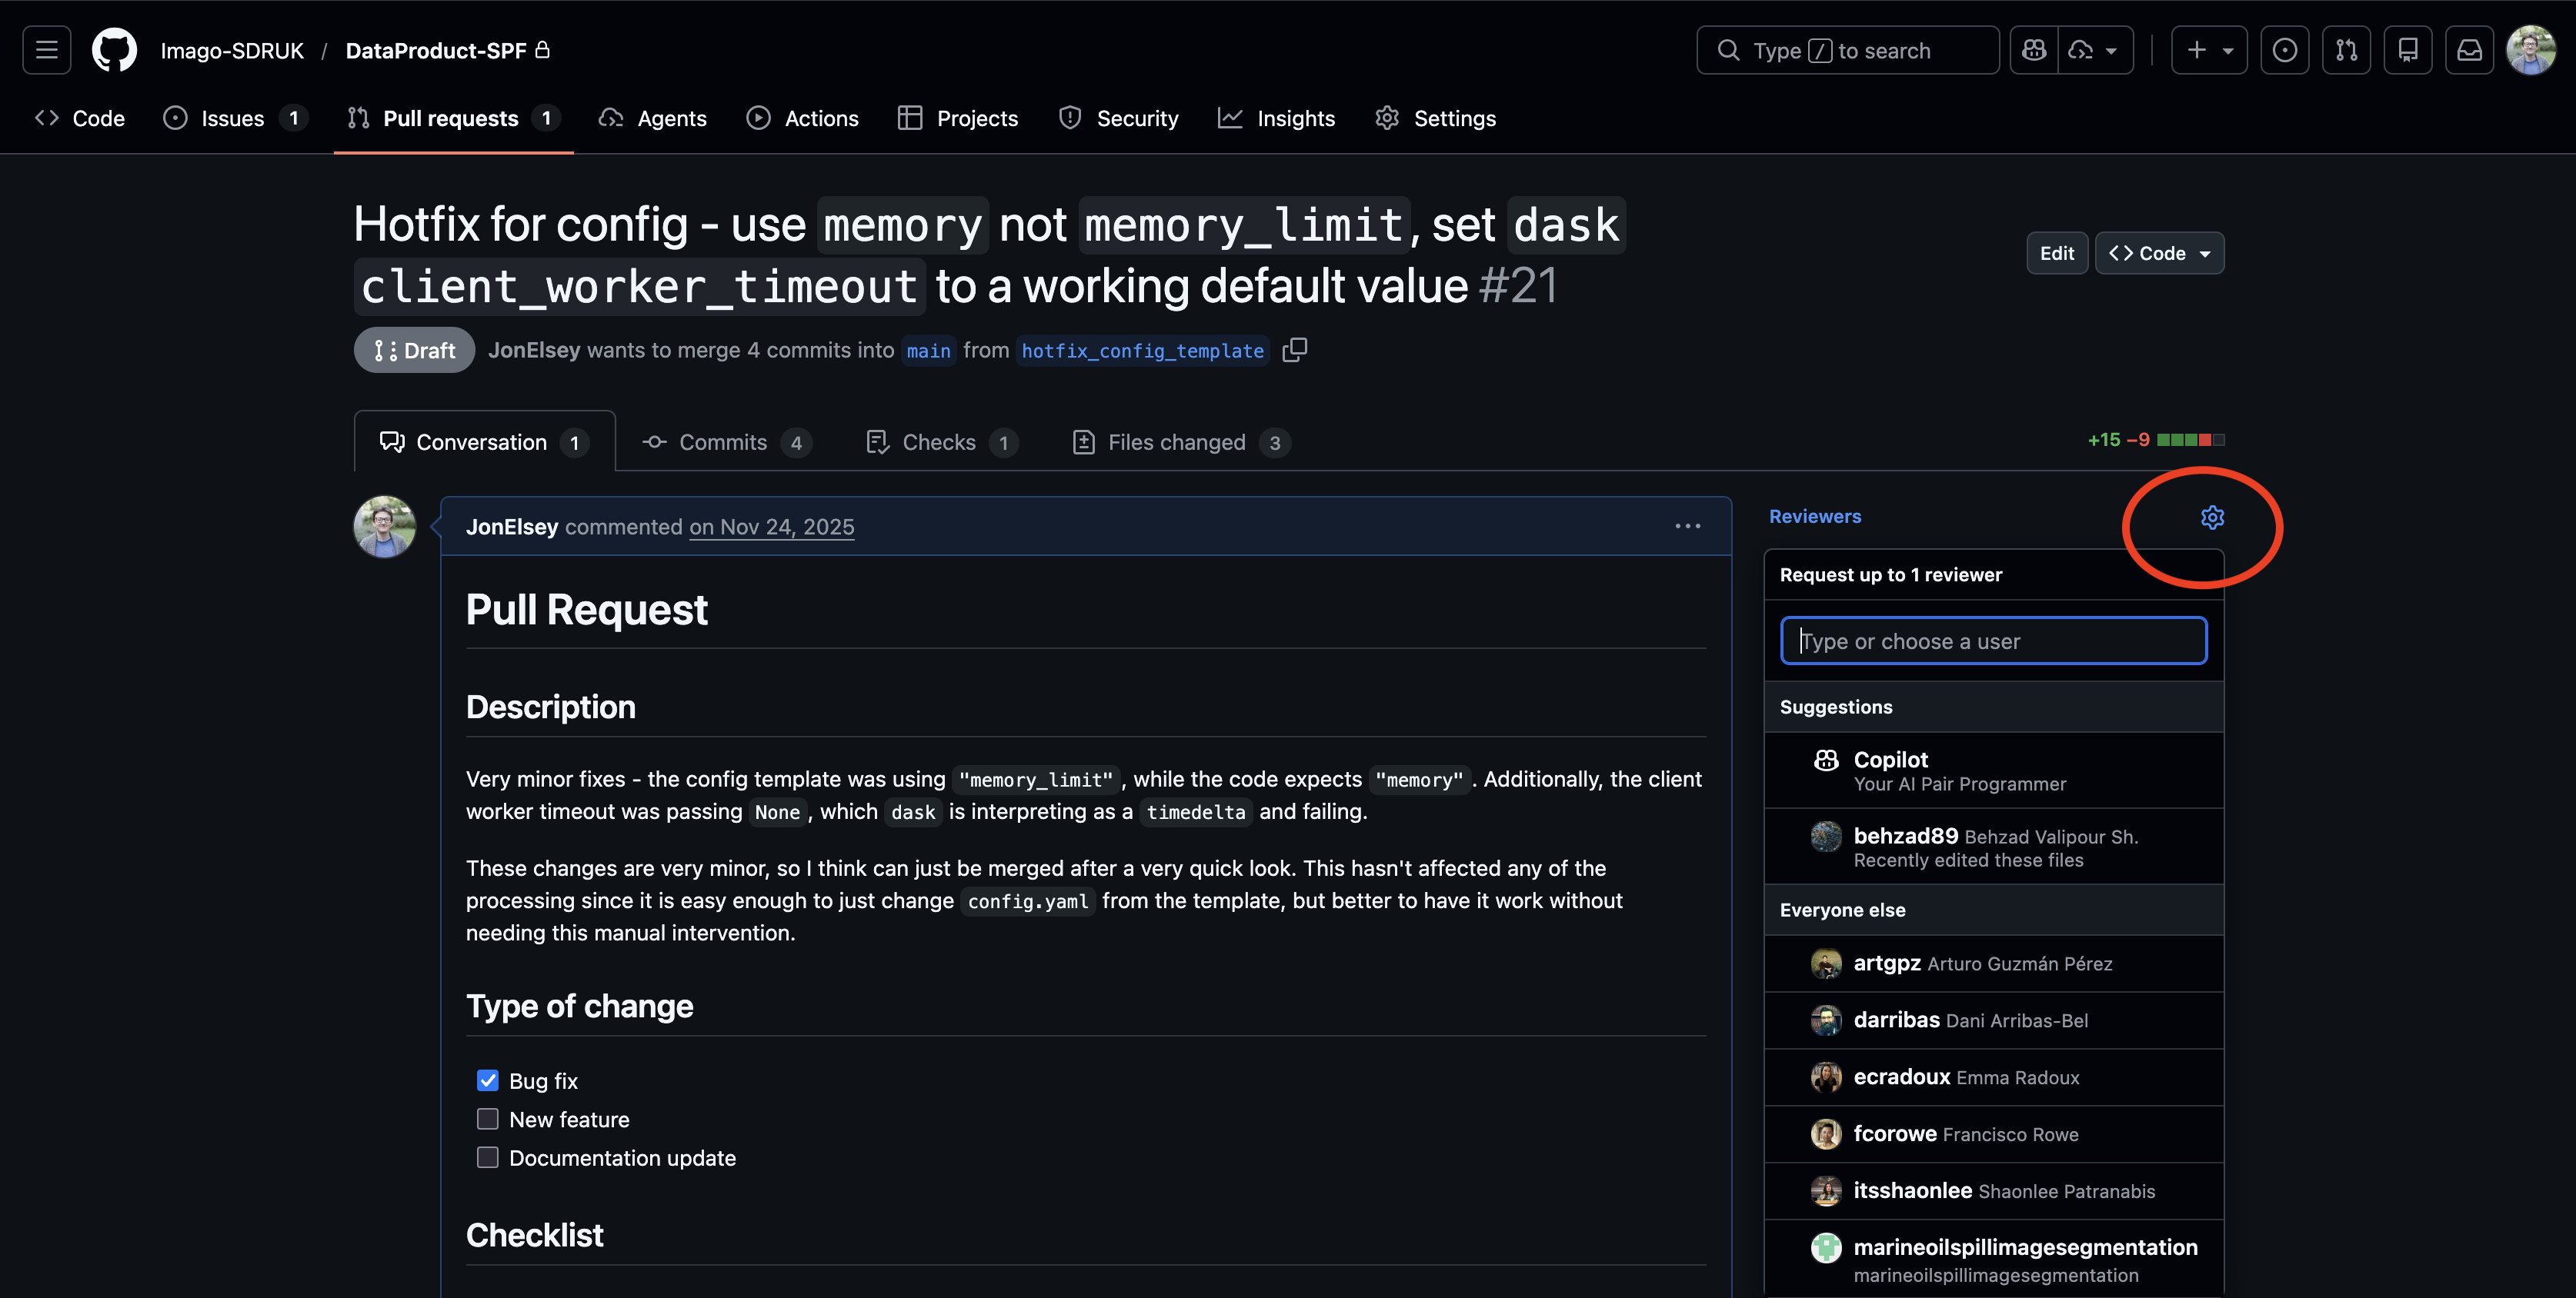Click the Copilot chat icon in header
Image resolution: width=2576 pixels, height=1298 pixels.
click(2034, 50)
